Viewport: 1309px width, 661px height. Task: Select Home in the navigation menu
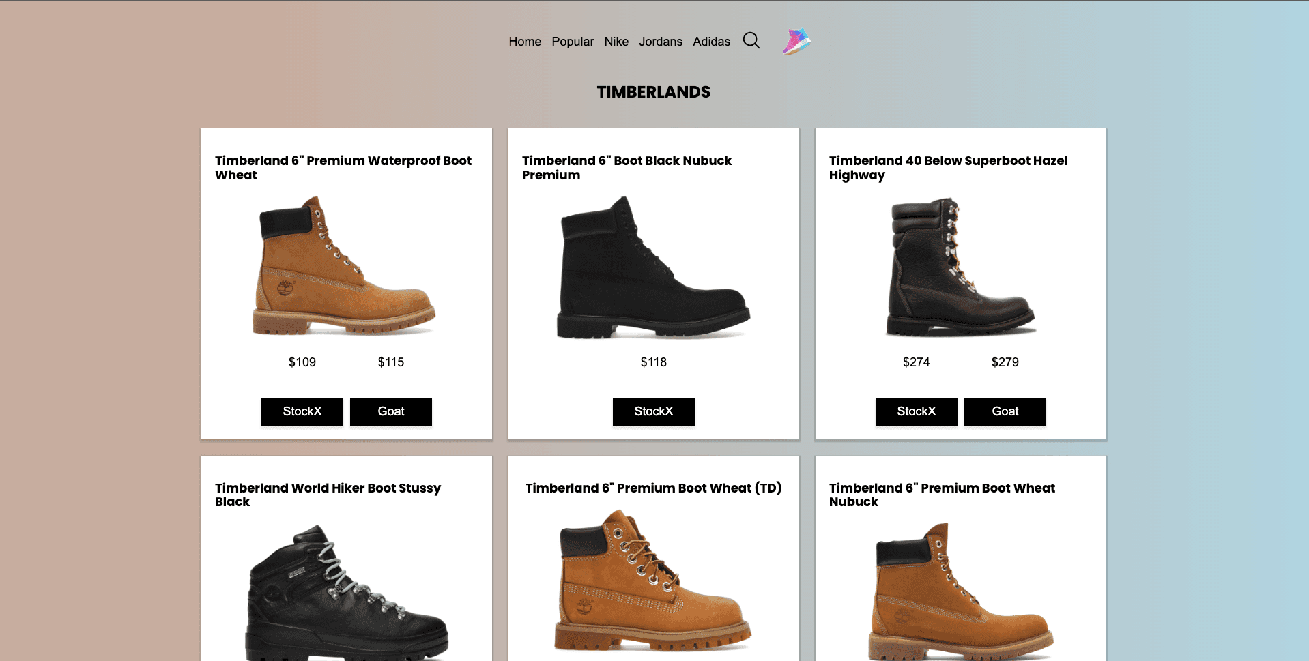click(524, 42)
